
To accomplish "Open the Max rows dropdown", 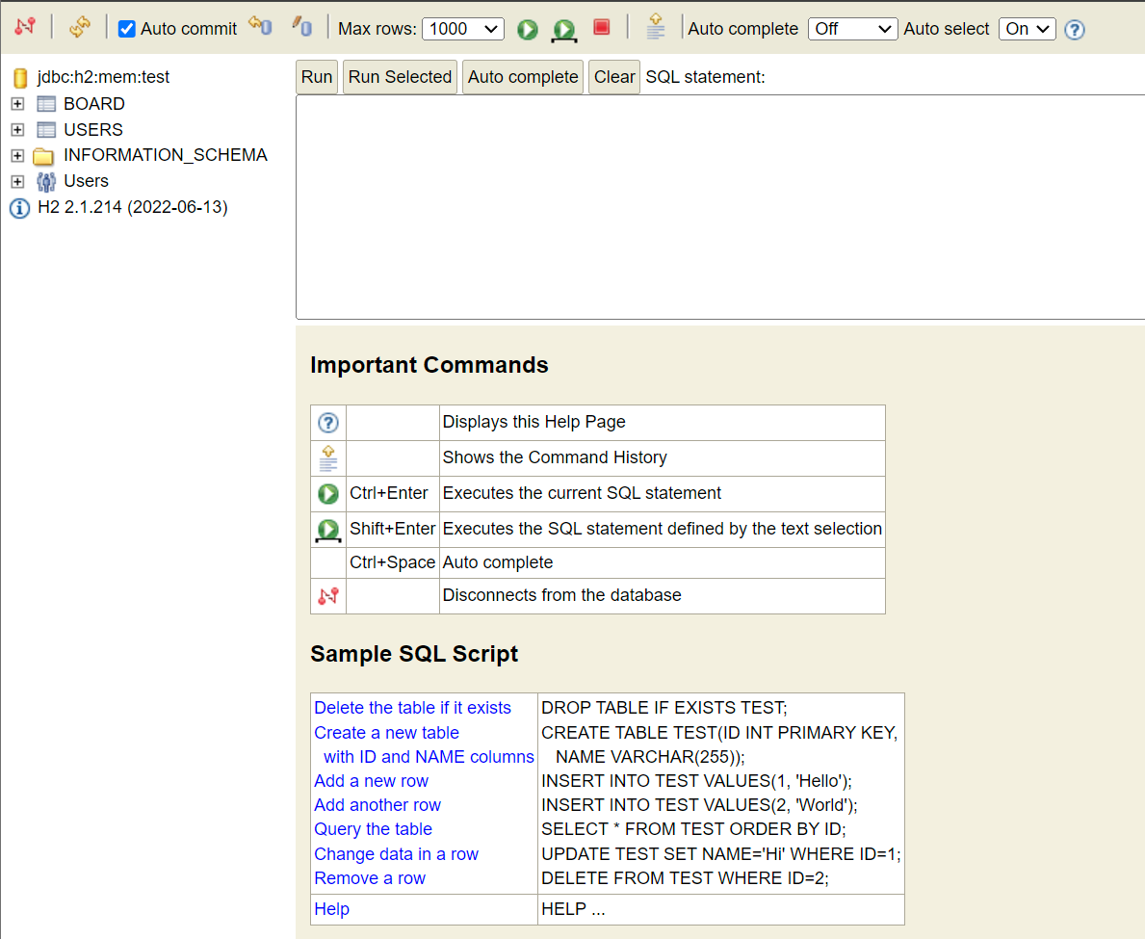I will pyautogui.click(x=463, y=29).
